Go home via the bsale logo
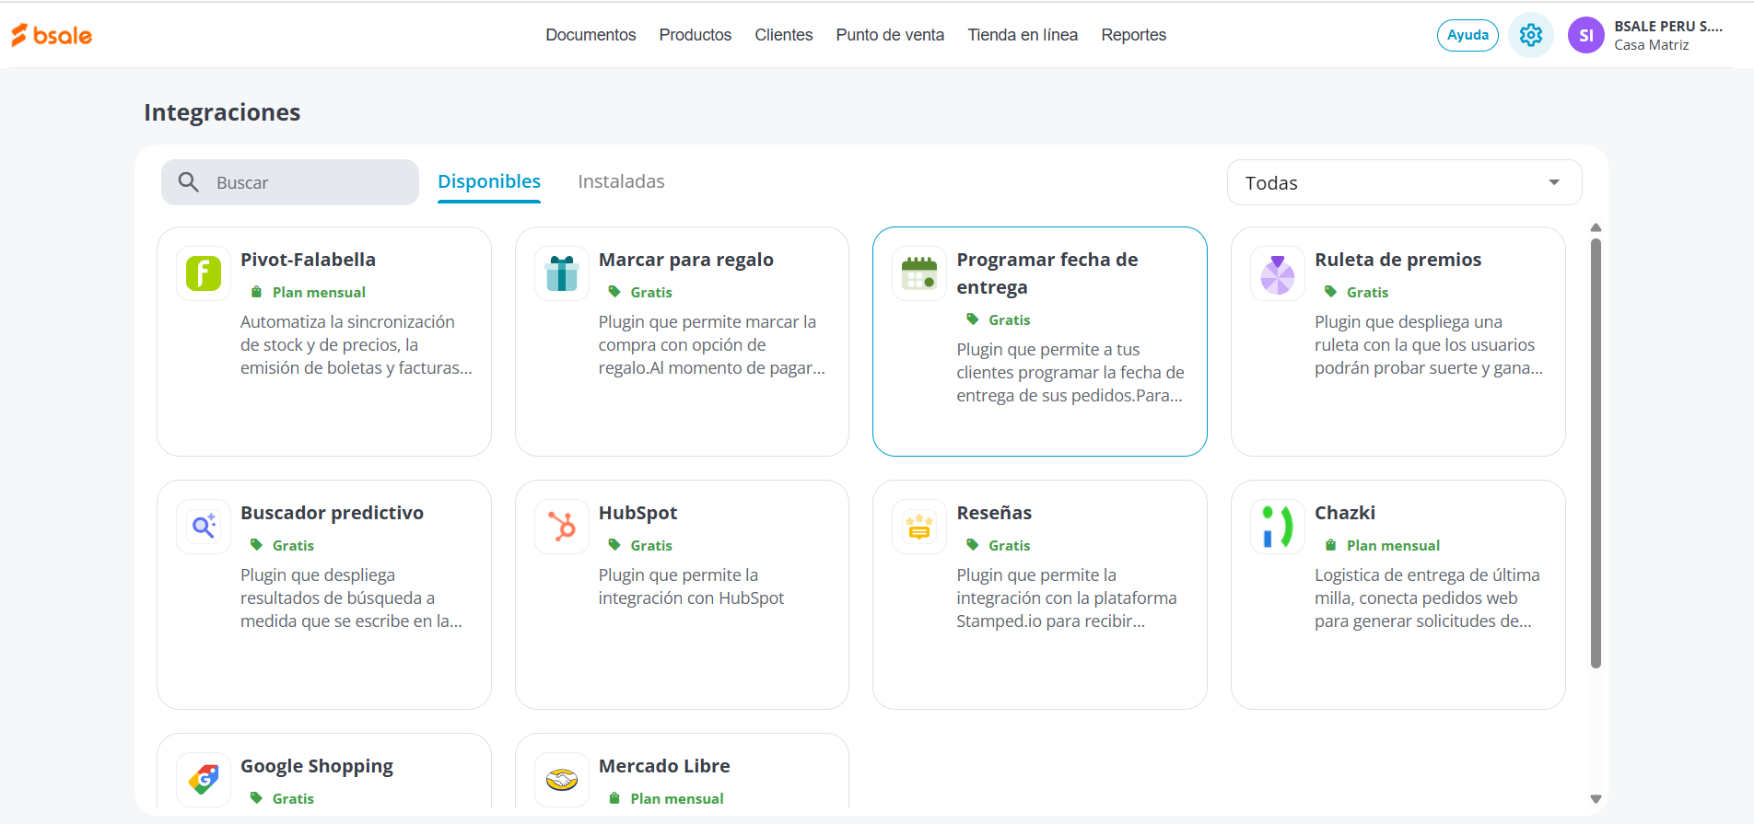This screenshot has width=1754, height=824. click(x=52, y=35)
